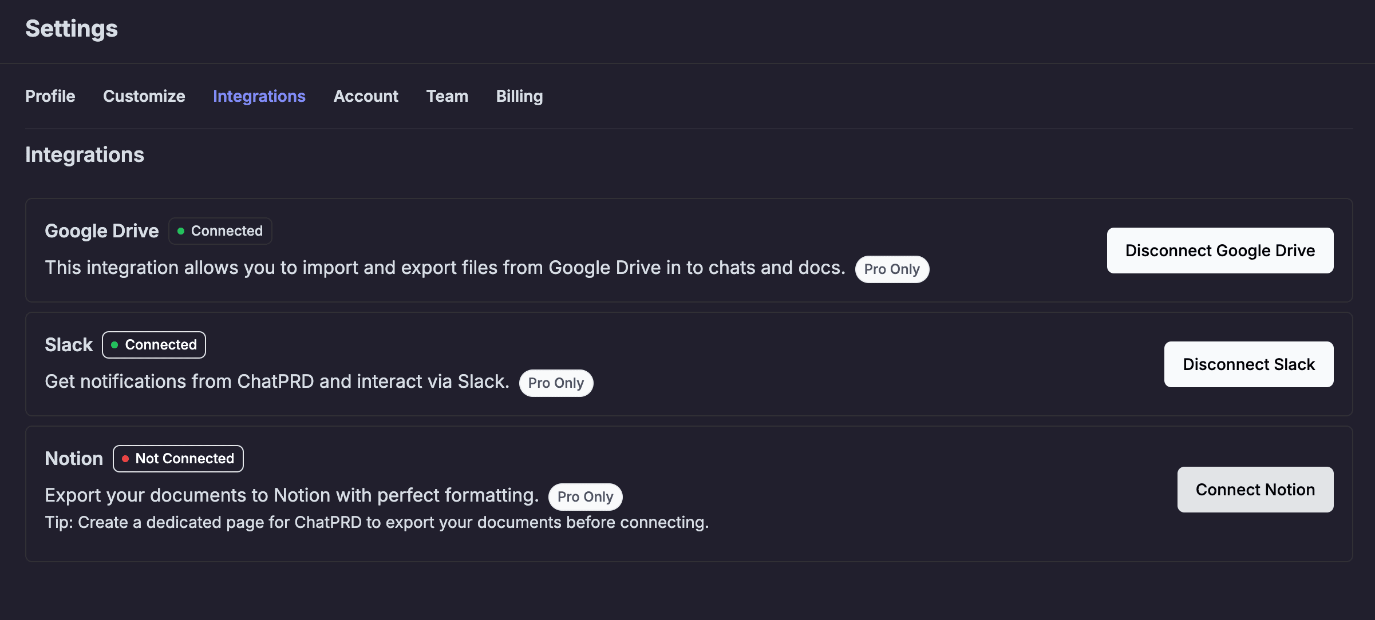
Task: Open the Profile settings tab
Action: tap(50, 96)
